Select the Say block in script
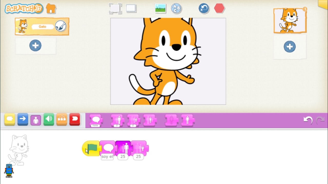 108,148
